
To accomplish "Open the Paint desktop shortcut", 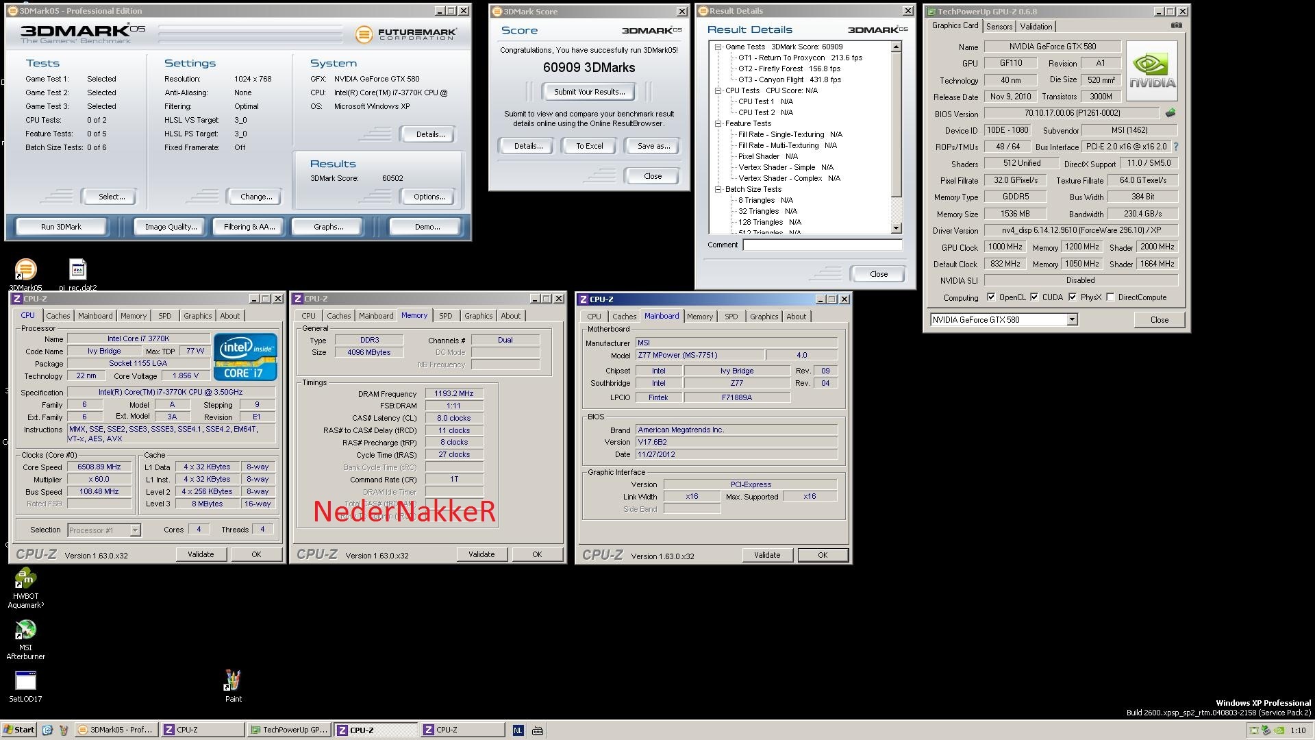I will click(x=233, y=680).
